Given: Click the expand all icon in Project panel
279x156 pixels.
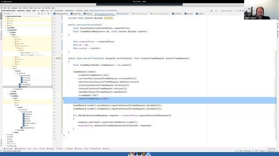Looking at the screenshot, I should pos(42,13).
